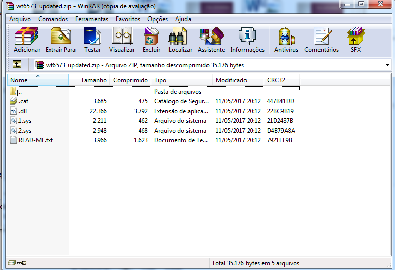Sort by the Modificado column header
This screenshot has width=395, height=270.
[x=238, y=80]
